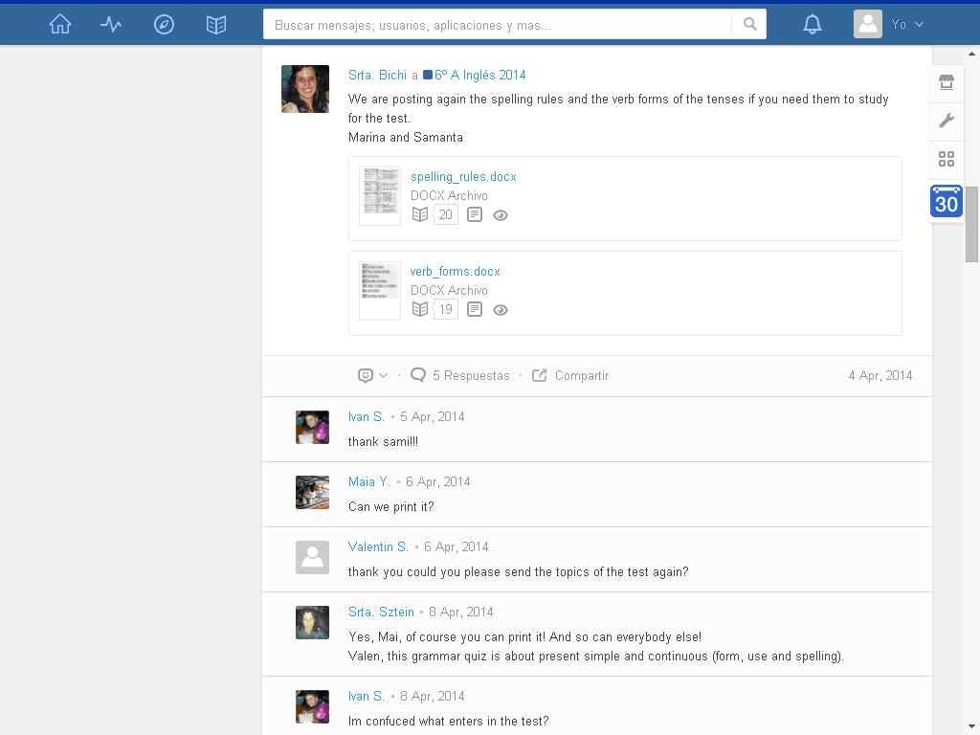Preview verb_forms.docx with the eye icon

point(500,310)
